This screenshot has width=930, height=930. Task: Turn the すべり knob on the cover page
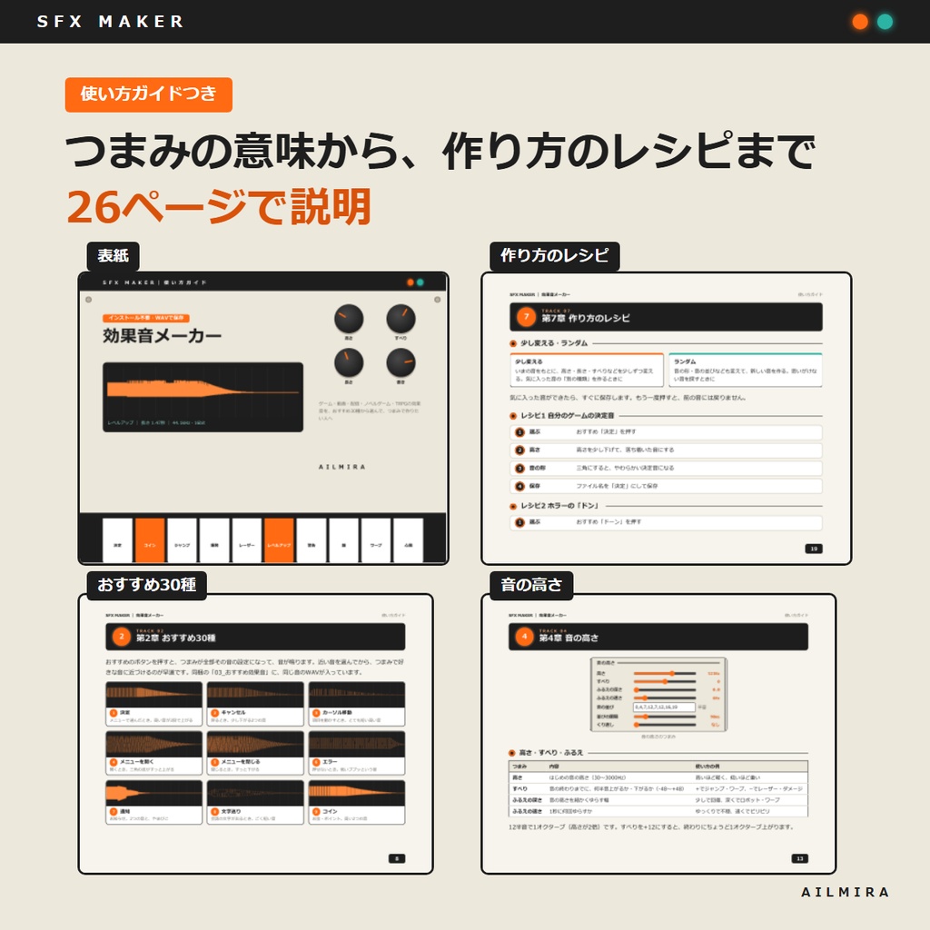pyautogui.click(x=401, y=319)
